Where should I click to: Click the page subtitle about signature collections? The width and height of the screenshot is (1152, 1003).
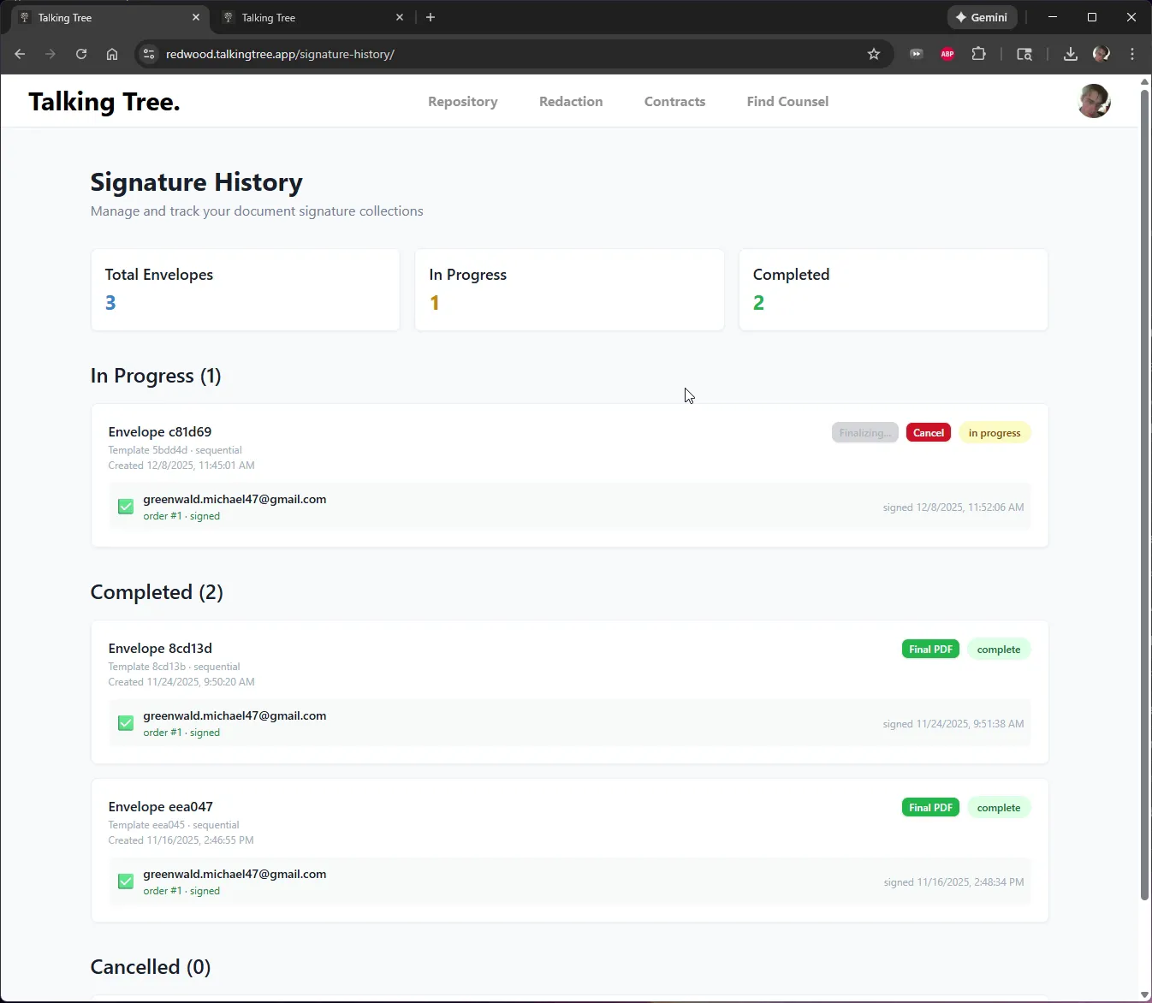coord(257,211)
